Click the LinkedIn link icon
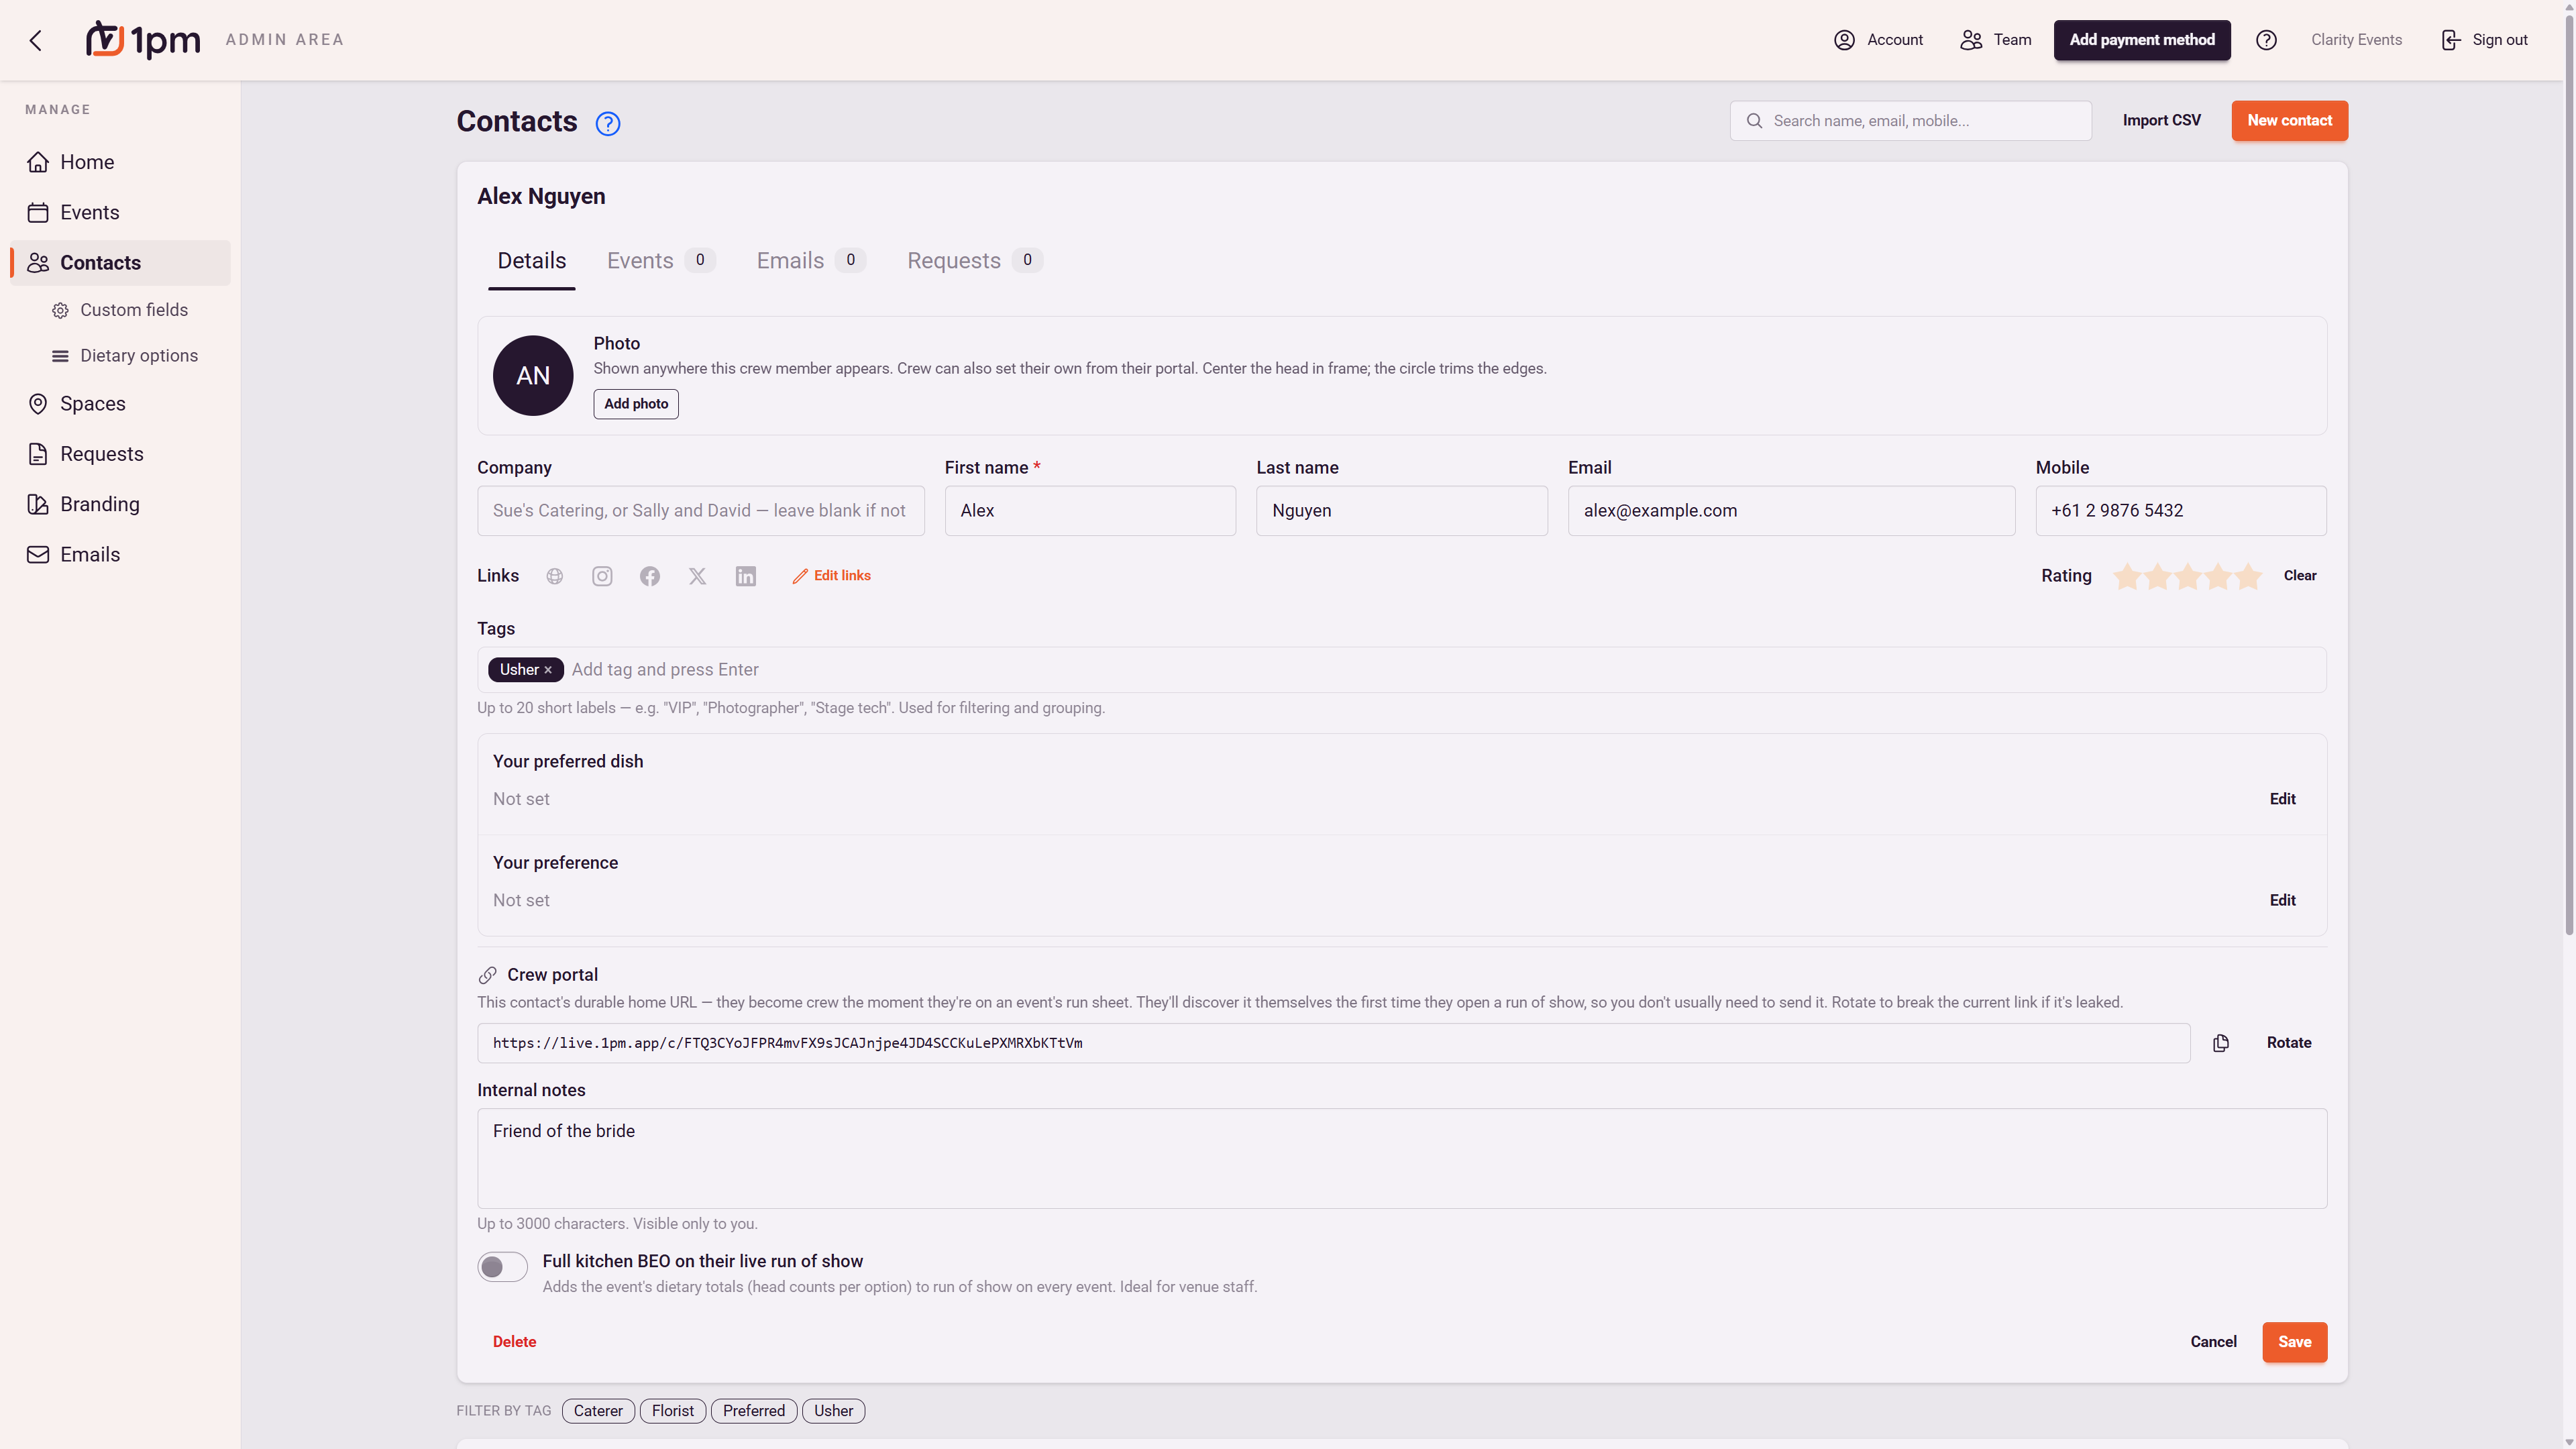2576x1449 pixels. (746, 576)
